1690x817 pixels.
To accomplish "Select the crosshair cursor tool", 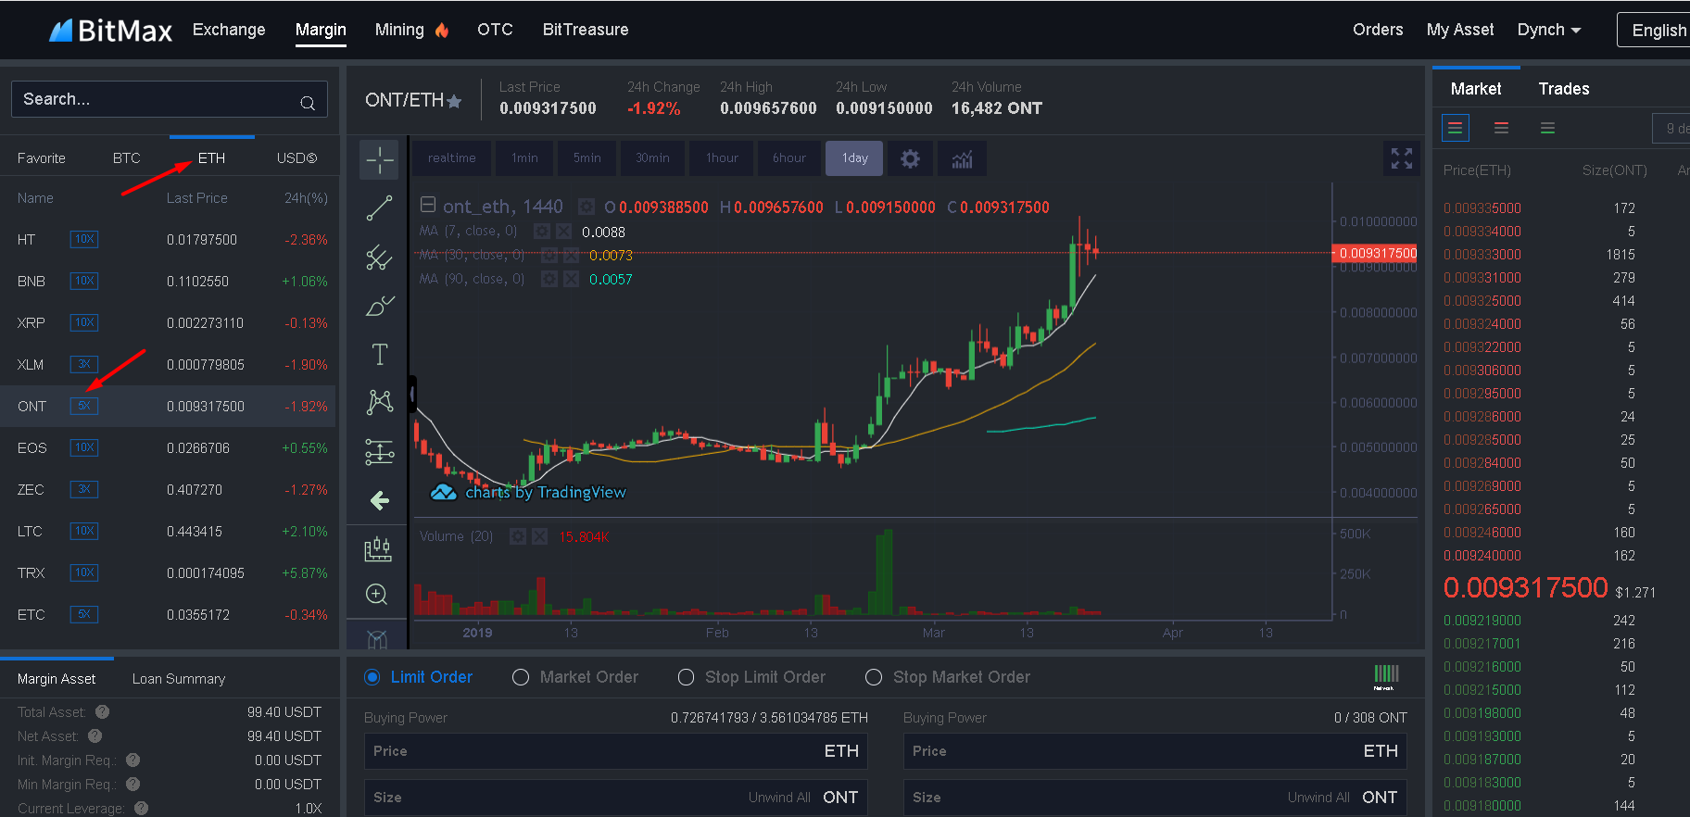I will 379,159.
